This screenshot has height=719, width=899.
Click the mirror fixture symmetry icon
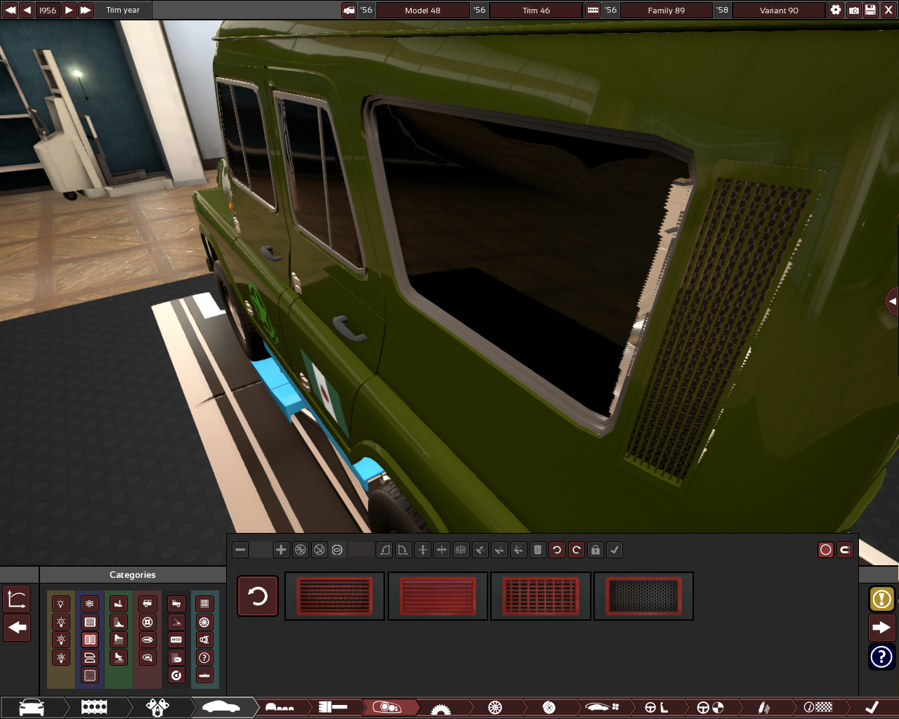(461, 550)
